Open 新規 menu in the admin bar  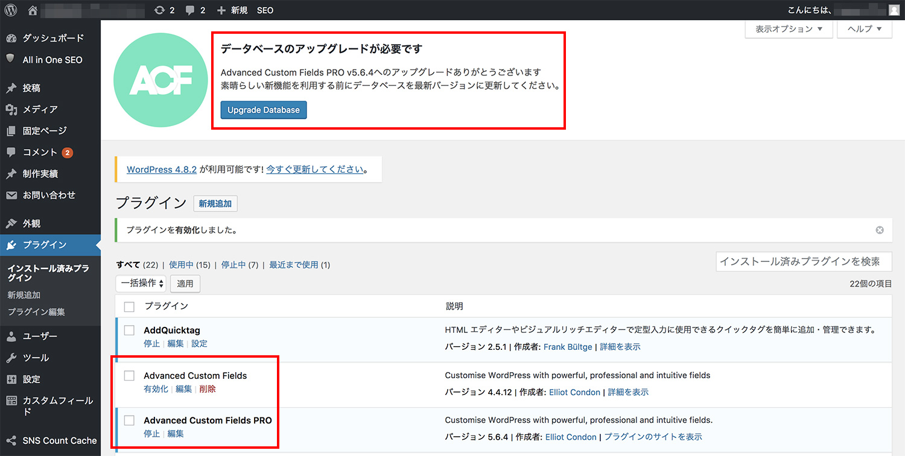[239, 10]
